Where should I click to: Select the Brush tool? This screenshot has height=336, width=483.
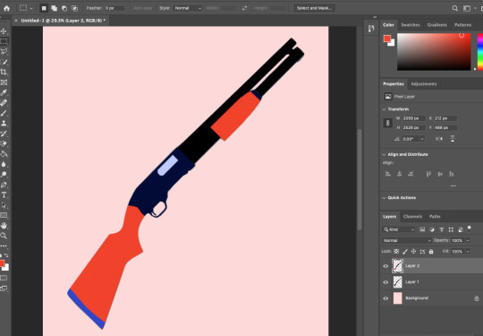[4, 113]
